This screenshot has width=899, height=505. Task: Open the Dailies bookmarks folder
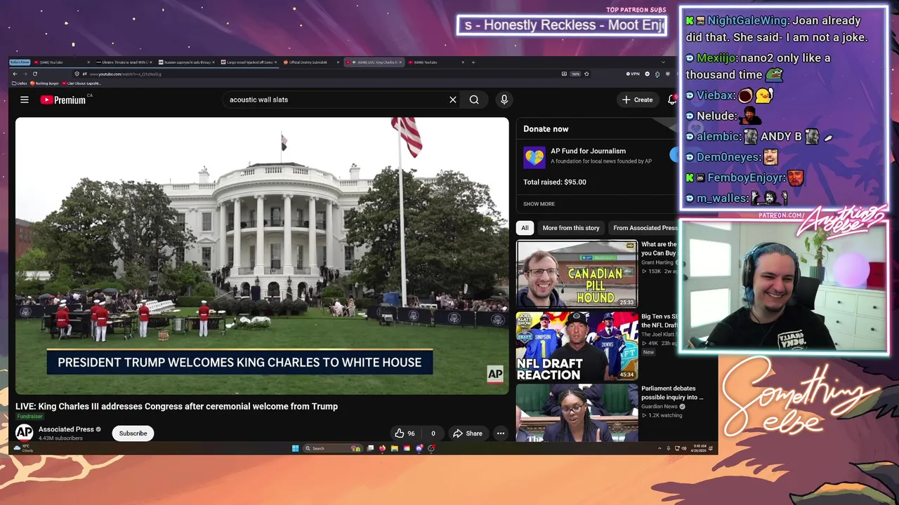tap(19, 83)
